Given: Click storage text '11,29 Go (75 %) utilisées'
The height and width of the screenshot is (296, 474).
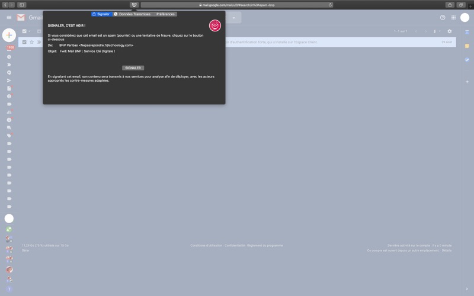Looking at the screenshot, I should coord(45,246).
